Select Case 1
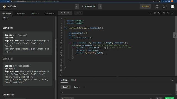The width and height of the screenshot is (177, 99). point(66,87)
